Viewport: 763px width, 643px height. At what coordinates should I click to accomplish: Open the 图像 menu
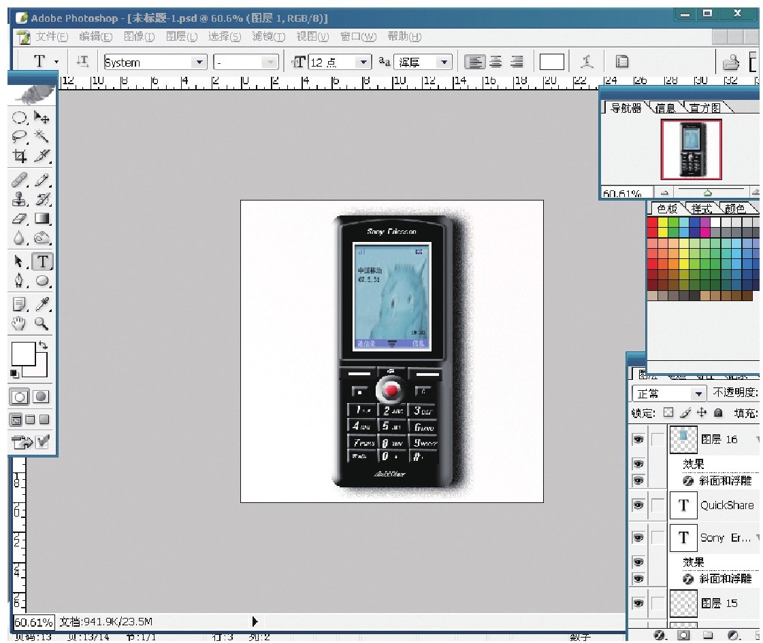tap(139, 37)
